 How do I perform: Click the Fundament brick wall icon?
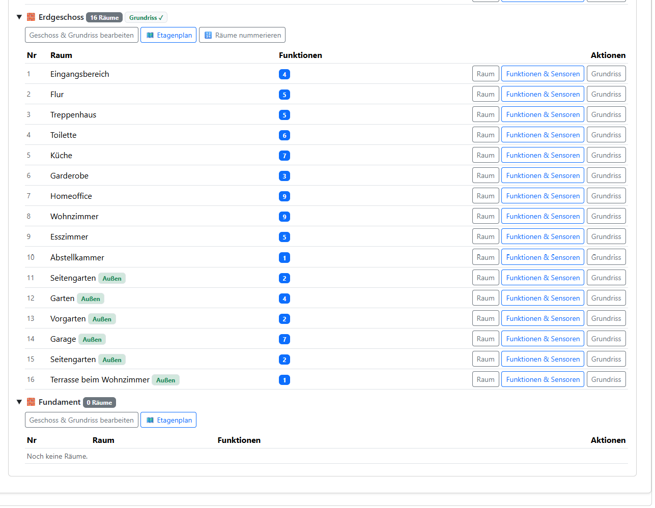pos(31,402)
